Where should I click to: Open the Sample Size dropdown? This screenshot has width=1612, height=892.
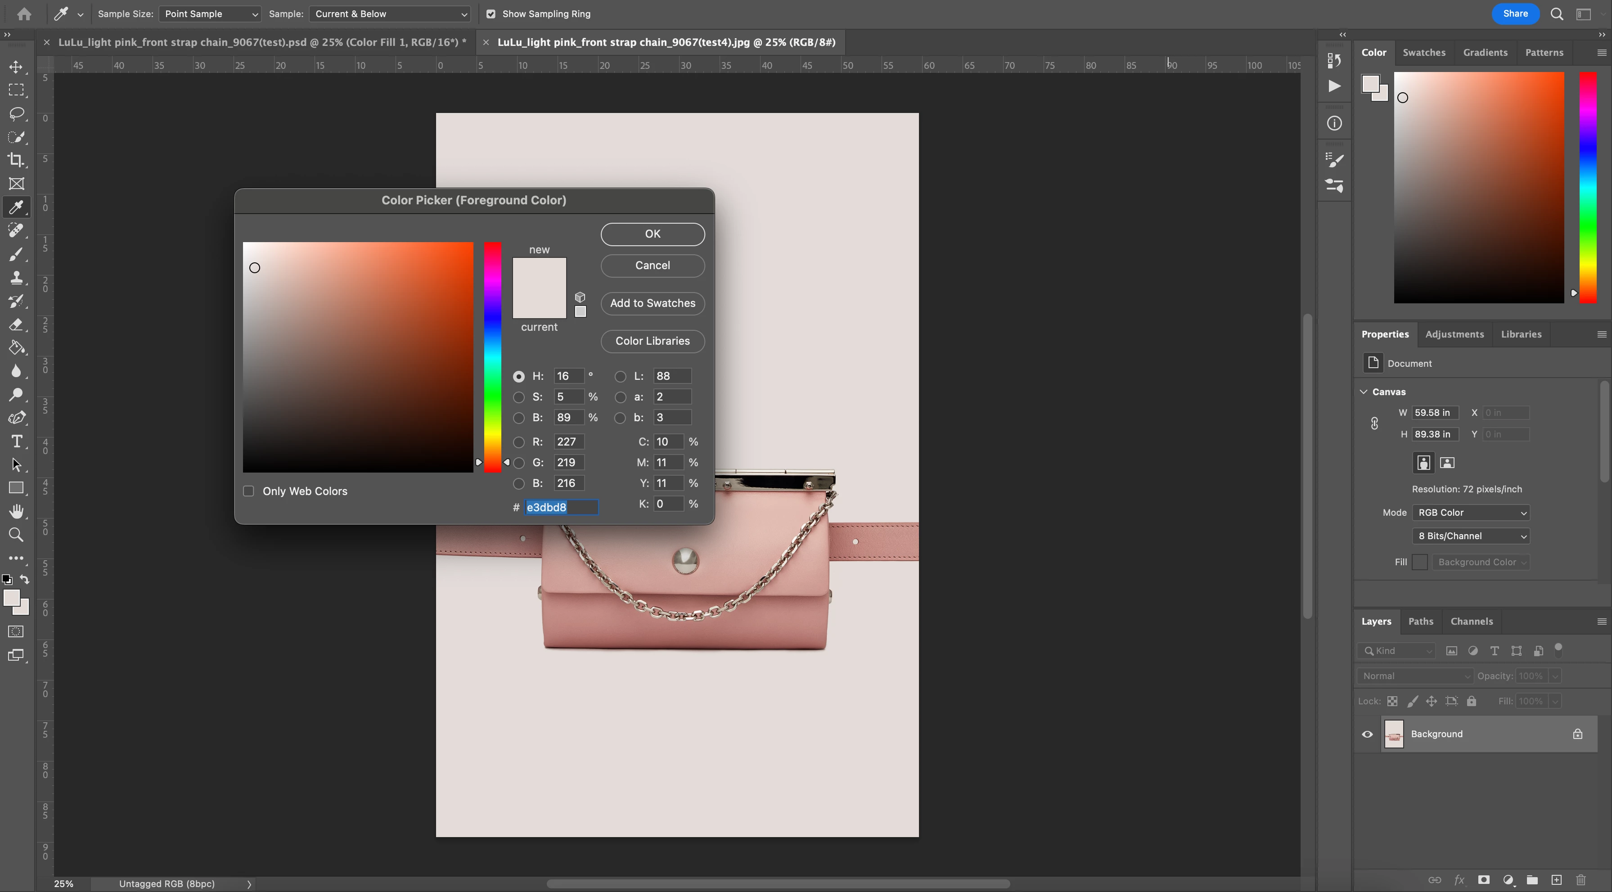[x=210, y=14]
